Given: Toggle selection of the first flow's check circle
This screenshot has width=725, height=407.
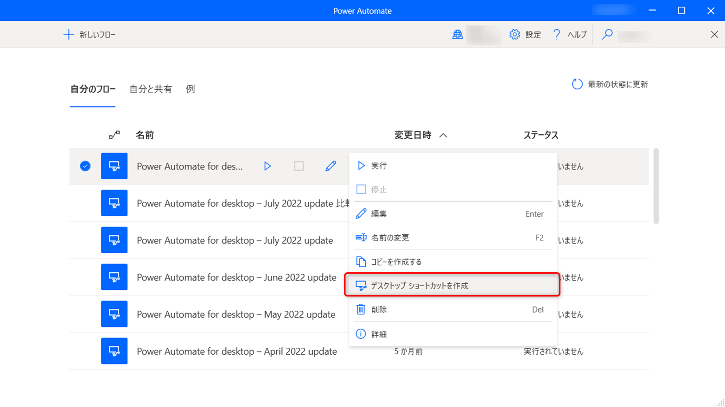Looking at the screenshot, I should point(85,166).
